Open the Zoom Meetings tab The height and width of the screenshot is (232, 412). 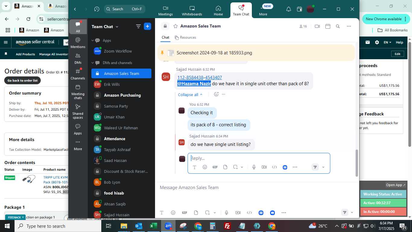point(165,11)
